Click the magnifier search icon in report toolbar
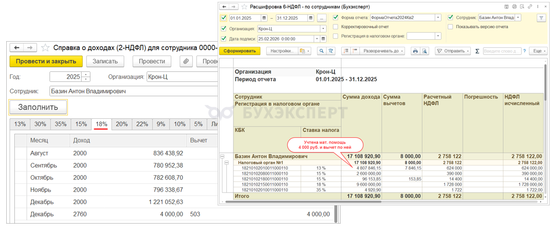Viewport: 553px width, 226px height. click(320, 51)
